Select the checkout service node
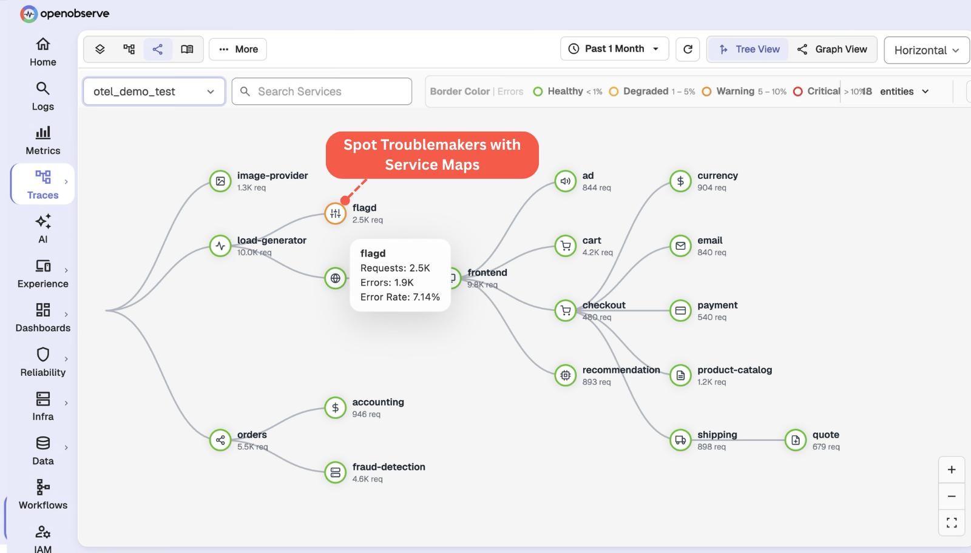971x553 pixels. (566, 311)
